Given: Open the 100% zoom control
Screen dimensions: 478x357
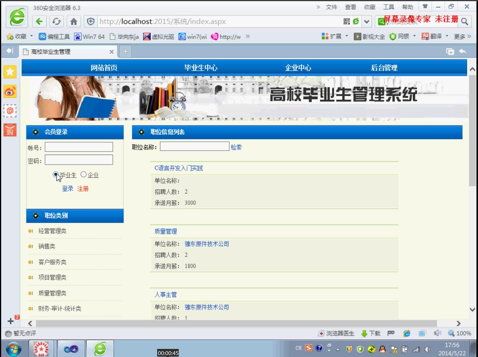Looking at the screenshot, I should pyautogui.click(x=460, y=333).
